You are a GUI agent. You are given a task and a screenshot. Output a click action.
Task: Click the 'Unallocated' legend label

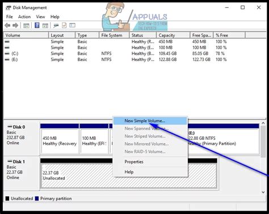click(x=22, y=199)
